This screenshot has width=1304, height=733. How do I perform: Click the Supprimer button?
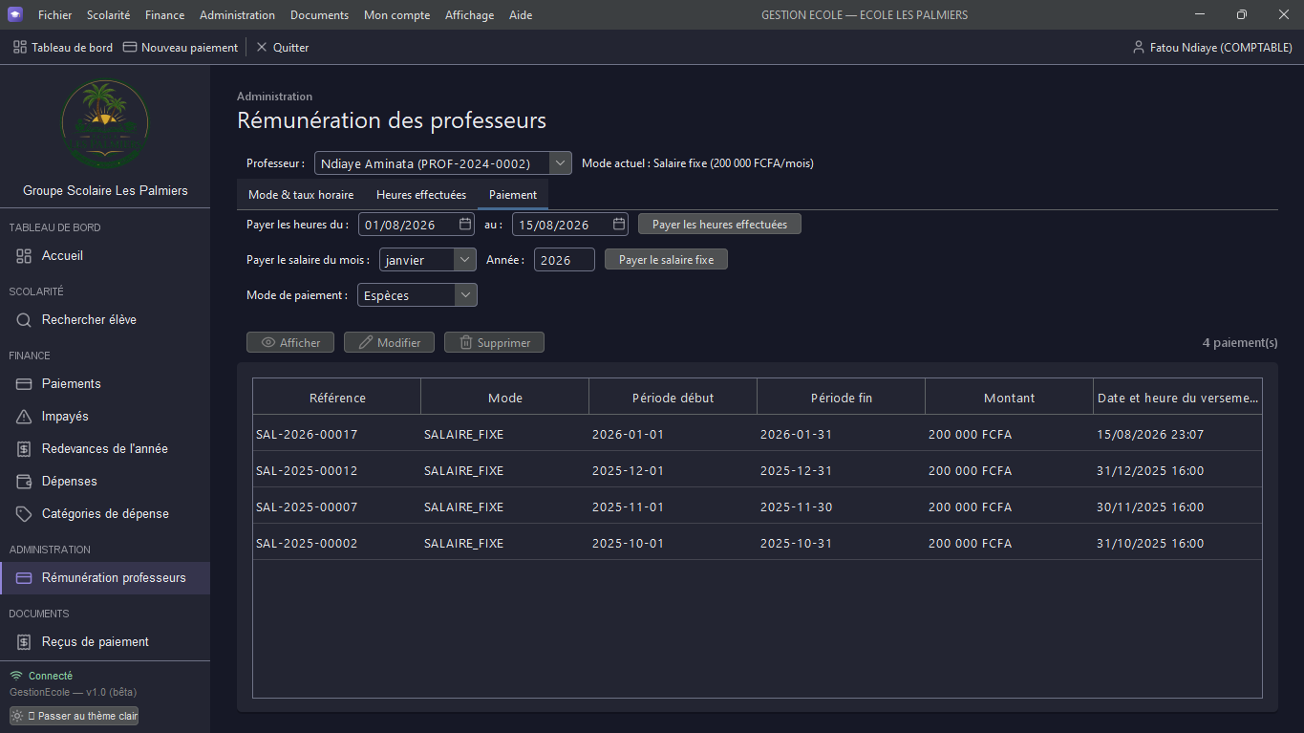494,342
